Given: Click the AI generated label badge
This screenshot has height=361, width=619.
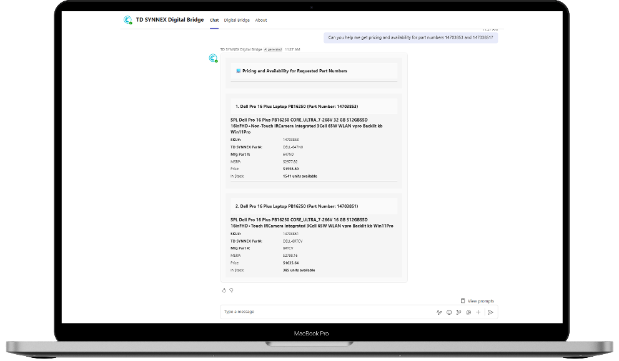Looking at the screenshot, I should [273, 49].
